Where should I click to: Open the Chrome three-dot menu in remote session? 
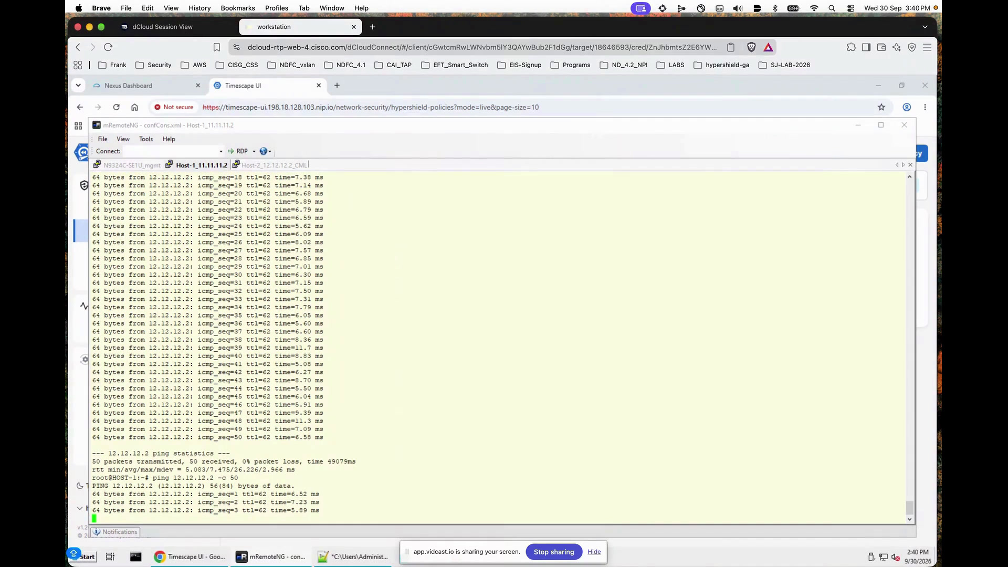[925, 107]
